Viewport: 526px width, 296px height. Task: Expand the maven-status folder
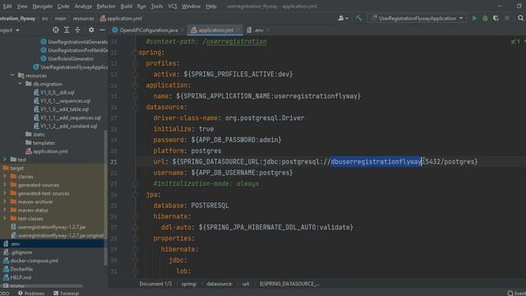click(5, 210)
